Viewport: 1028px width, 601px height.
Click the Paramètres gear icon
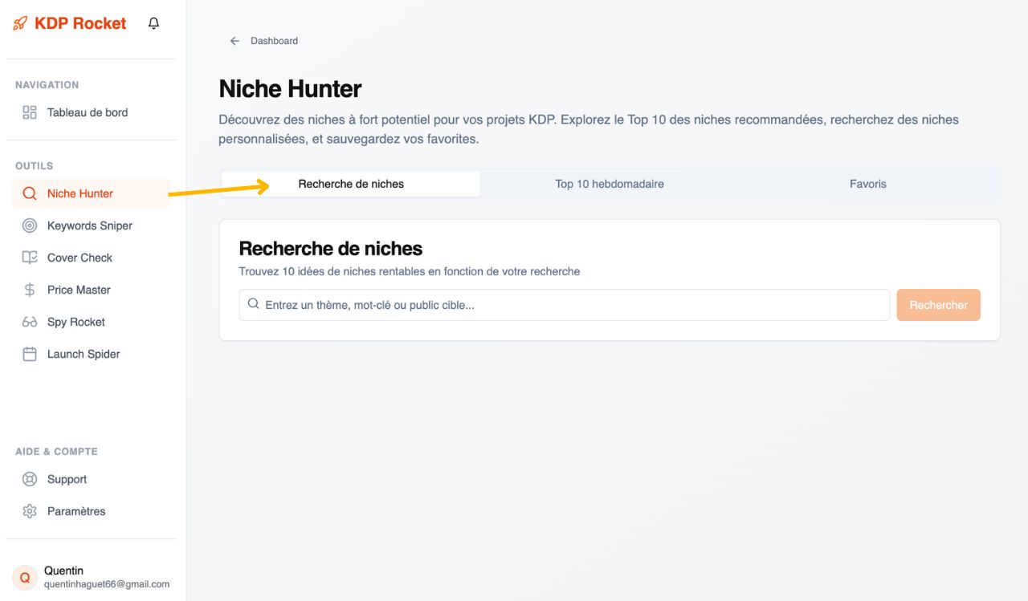(x=30, y=511)
